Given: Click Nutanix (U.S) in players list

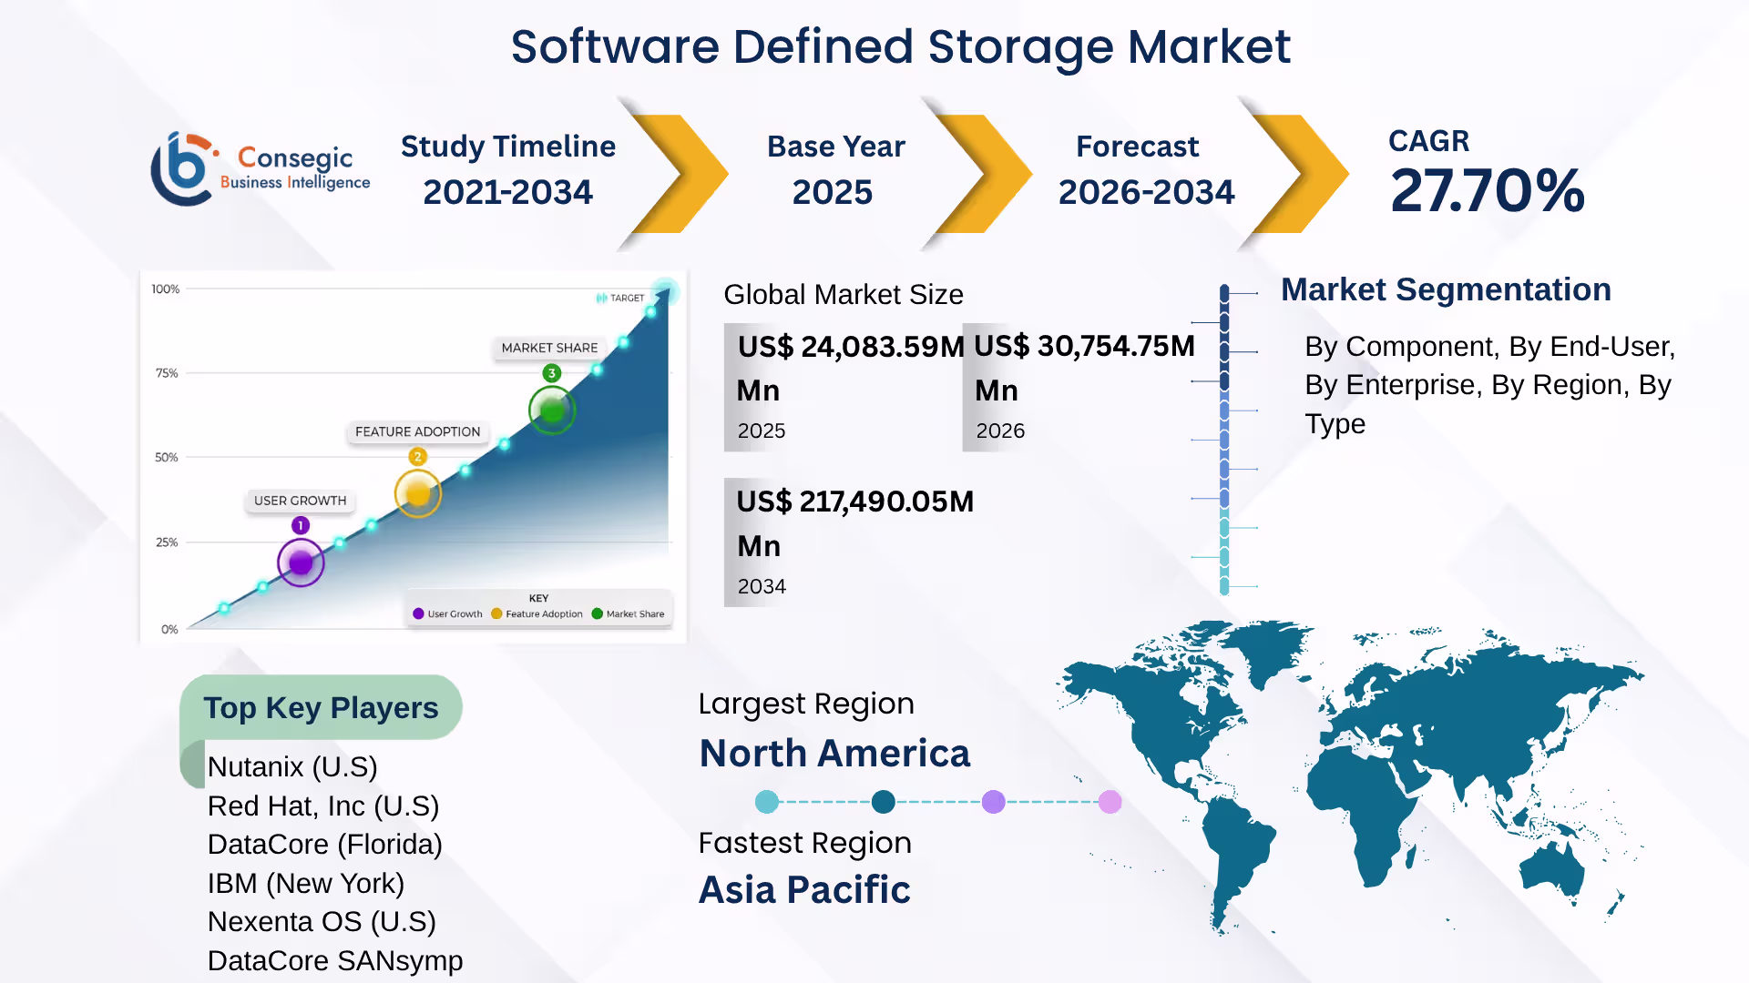Looking at the screenshot, I should tap(292, 767).
